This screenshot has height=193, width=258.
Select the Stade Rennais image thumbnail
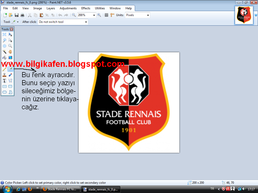pyautogui.click(x=244, y=15)
